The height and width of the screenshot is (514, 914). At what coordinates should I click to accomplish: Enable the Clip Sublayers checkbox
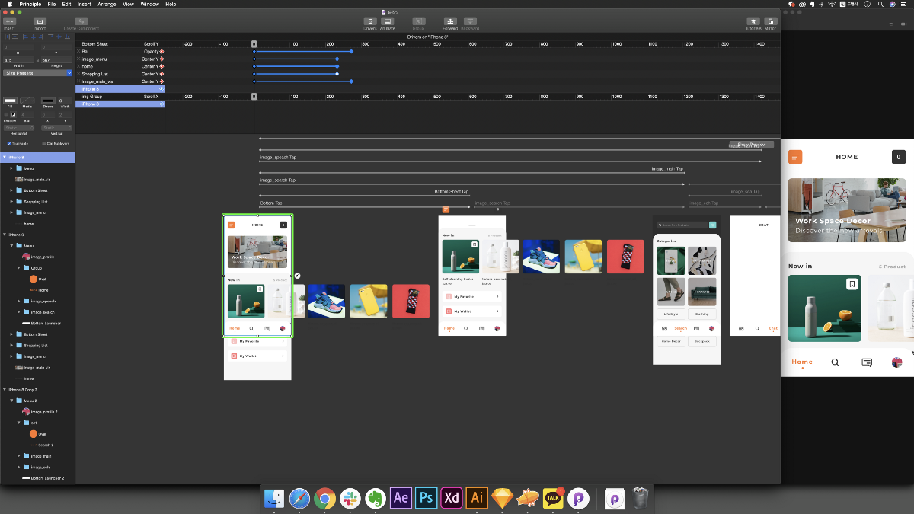point(44,143)
